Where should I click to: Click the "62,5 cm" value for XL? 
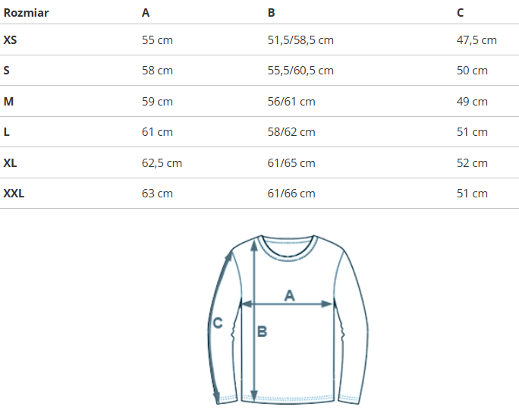pyautogui.click(x=162, y=162)
